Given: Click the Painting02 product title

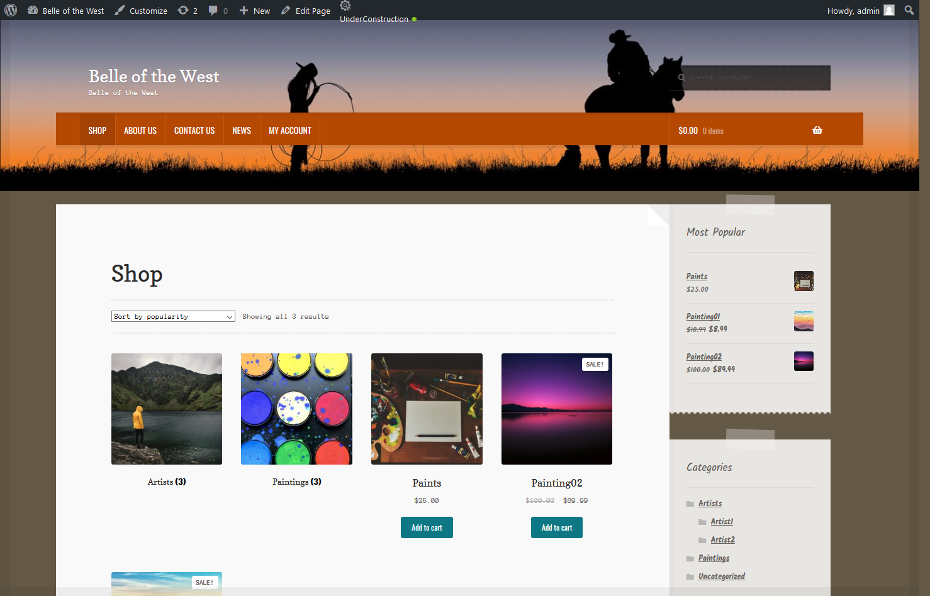Looking at the screenshot, I should [x=557, y=483].
